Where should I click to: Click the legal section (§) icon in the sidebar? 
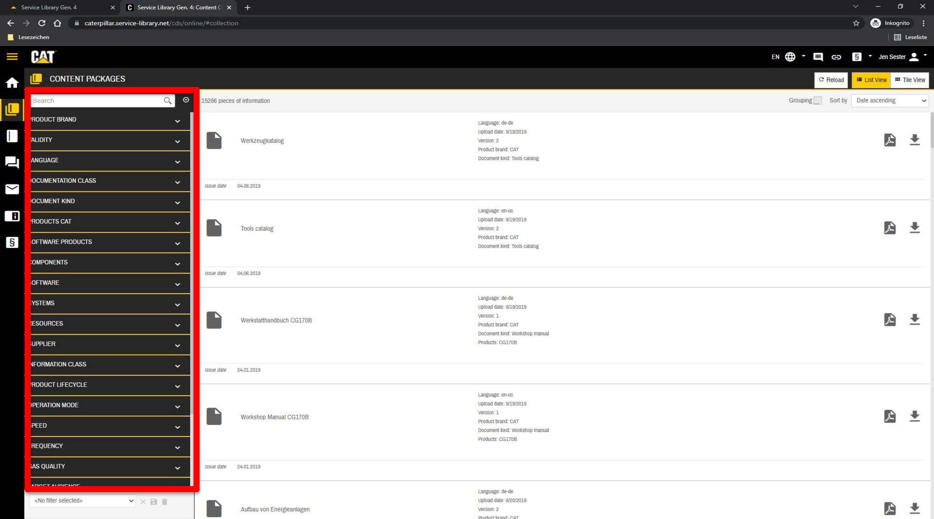[12, 243]
